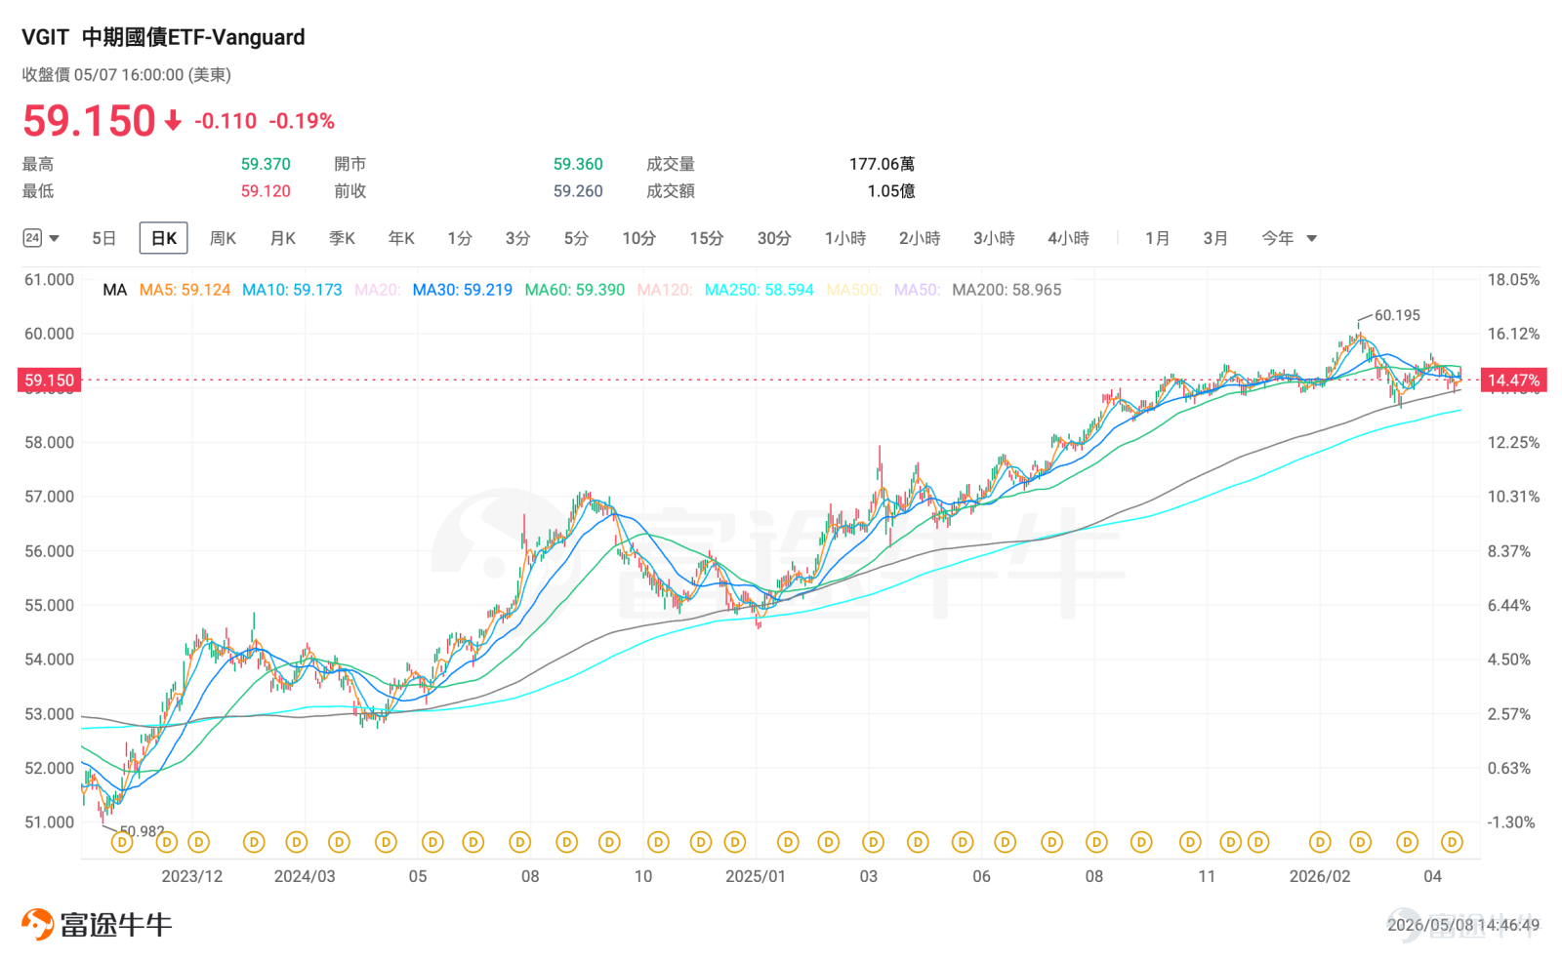Click the 收盤價 05/07 timestamp line
The image size is (1562, 961).
click(127, 75)
